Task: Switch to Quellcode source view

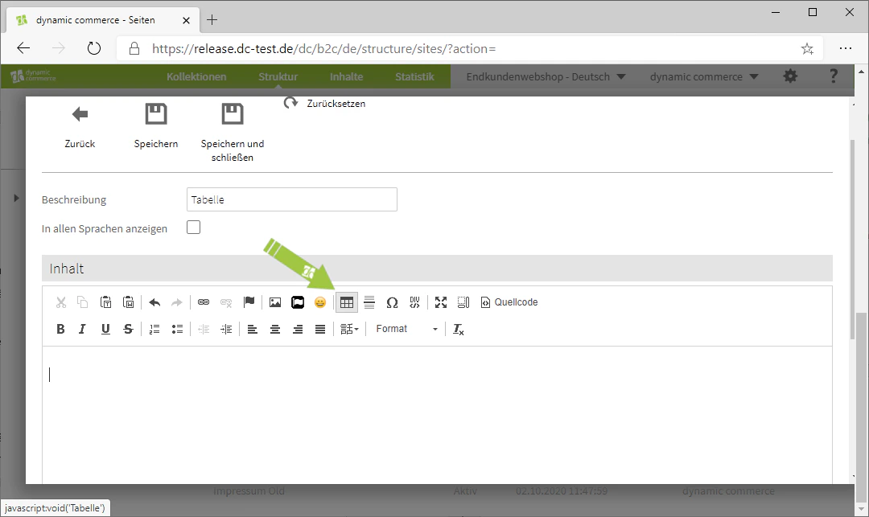Action: tap(509, 302)
